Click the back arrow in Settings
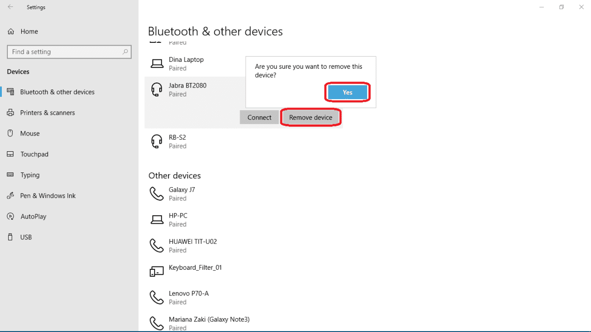This screenshot has height=332, width=591. coord(10,7)
